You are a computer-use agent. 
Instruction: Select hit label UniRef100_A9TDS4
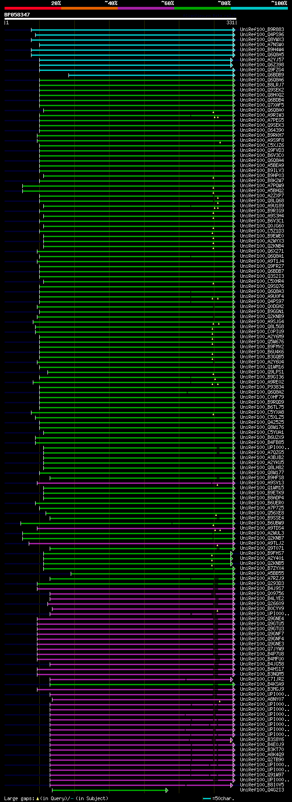coord(262,528)
